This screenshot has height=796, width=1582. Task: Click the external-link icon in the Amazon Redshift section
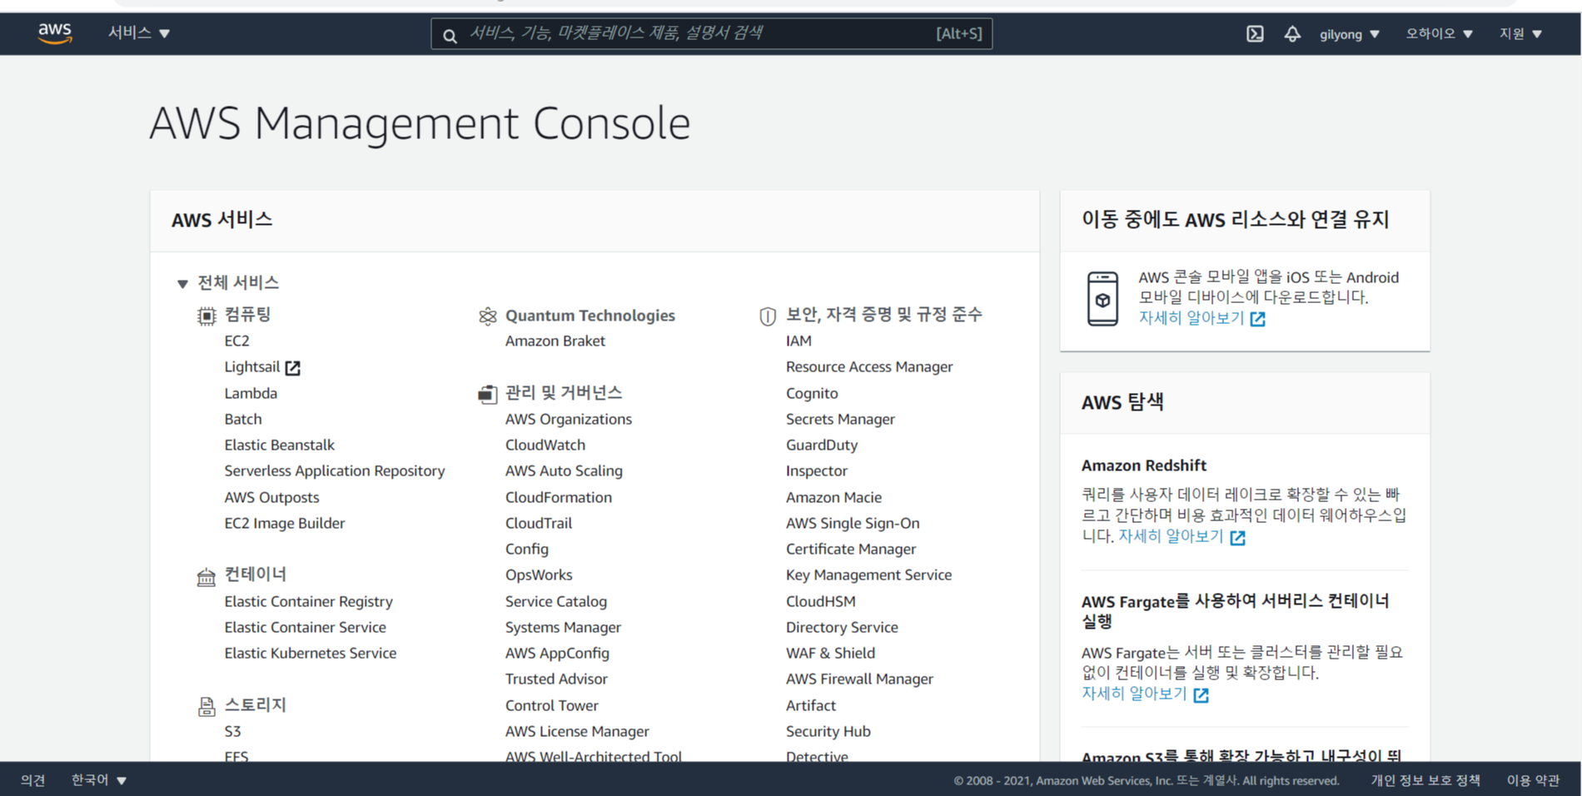point(1238,538)
